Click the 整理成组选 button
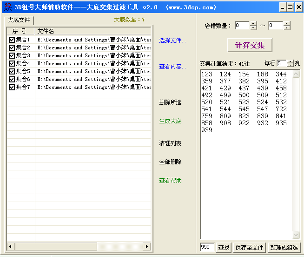Viewport: 304px width, 257px height. [x=284, y=248]
